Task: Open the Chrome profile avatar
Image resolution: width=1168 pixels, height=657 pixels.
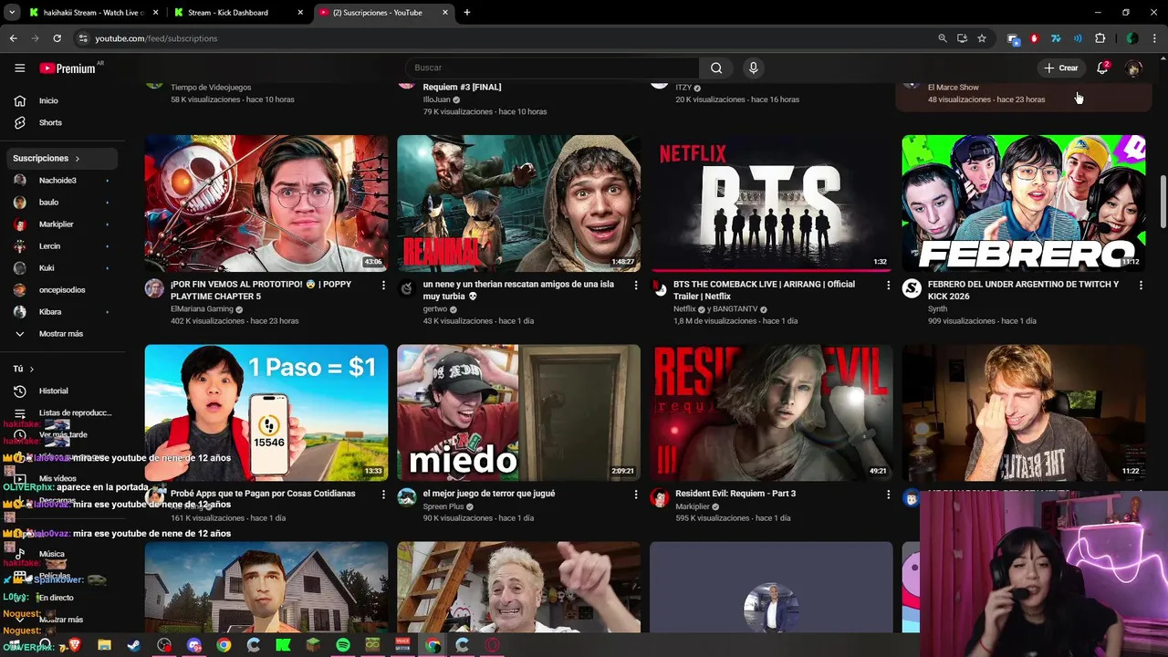Action: point(1132,38)
